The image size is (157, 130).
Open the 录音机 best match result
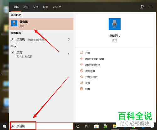(41, 24)
